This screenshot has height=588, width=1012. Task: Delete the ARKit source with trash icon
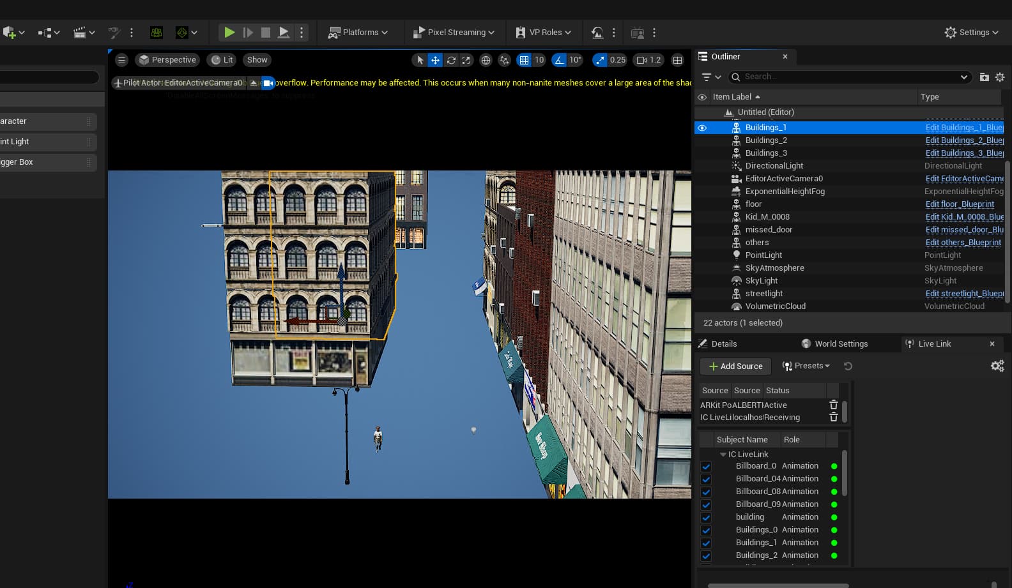(x=833, y=405)
